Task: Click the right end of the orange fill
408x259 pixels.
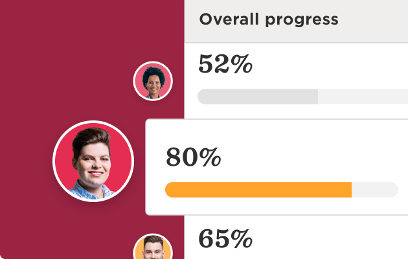Action: (x=348, y=190)
